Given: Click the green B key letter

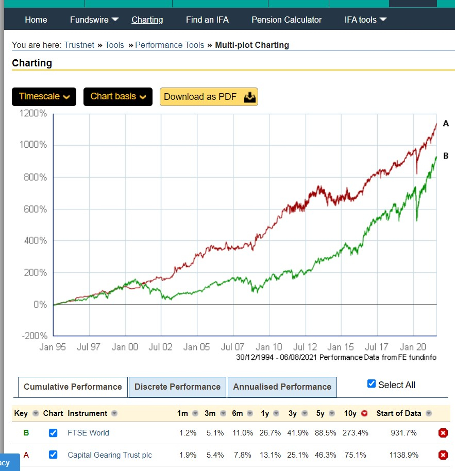Looking at the screenshot, I should point(26,433).
